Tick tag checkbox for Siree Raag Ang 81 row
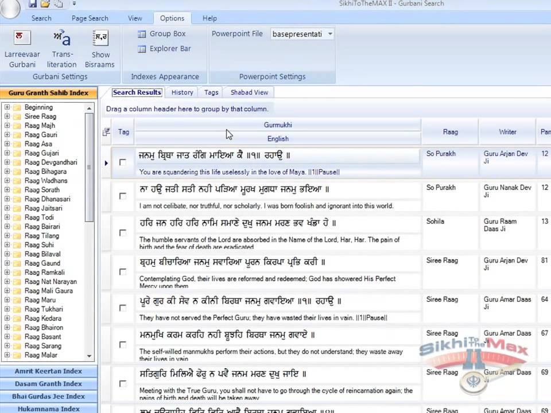The image size is (551, 413). click(x=123, y=272)
